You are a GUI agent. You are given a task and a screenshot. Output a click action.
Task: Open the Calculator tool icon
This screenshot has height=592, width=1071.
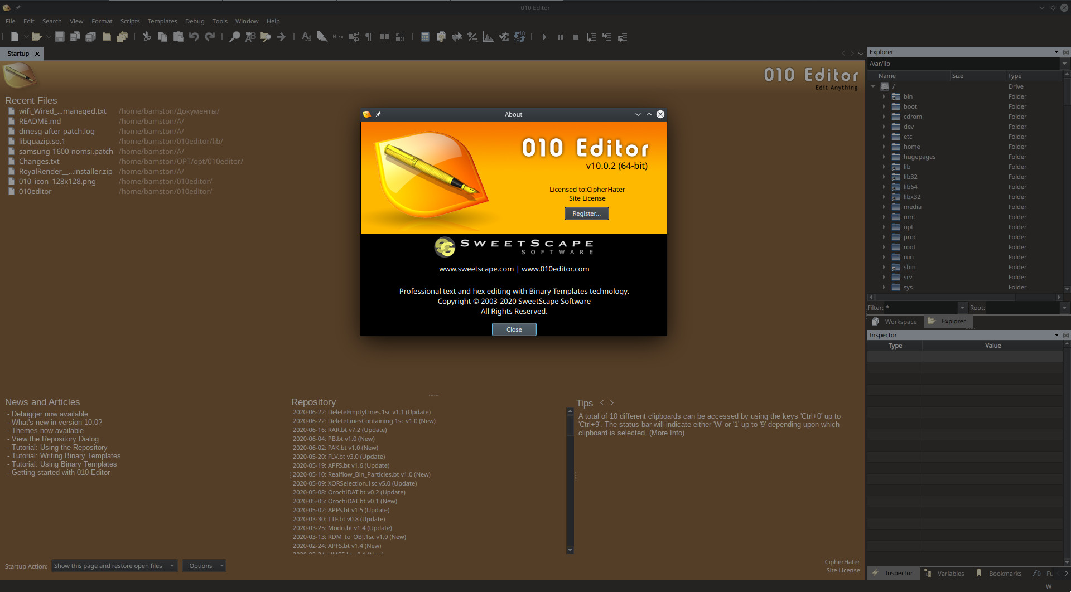[425, 37]
